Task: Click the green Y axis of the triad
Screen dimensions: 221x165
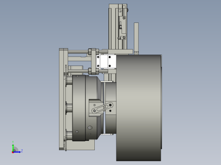Action: point(13,148)
